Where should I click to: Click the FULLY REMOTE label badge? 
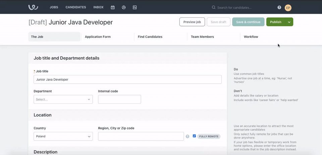209,136
